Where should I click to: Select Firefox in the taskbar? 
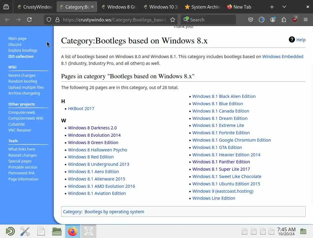coord(73,231)
